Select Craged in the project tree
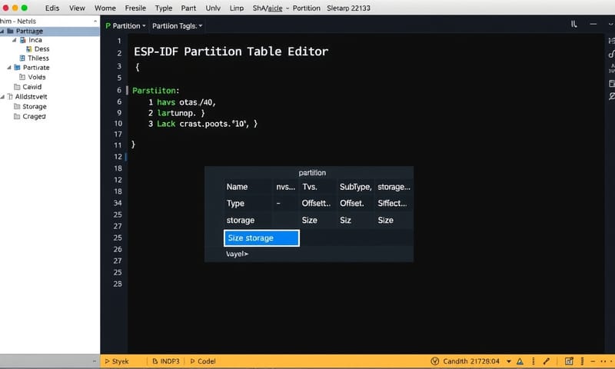 click(x=34, y=116)
